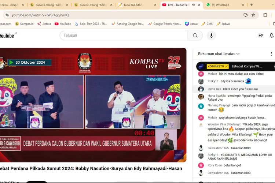Focus the Telusuri search field
The image size is (275, 183).
pos(124,36)
